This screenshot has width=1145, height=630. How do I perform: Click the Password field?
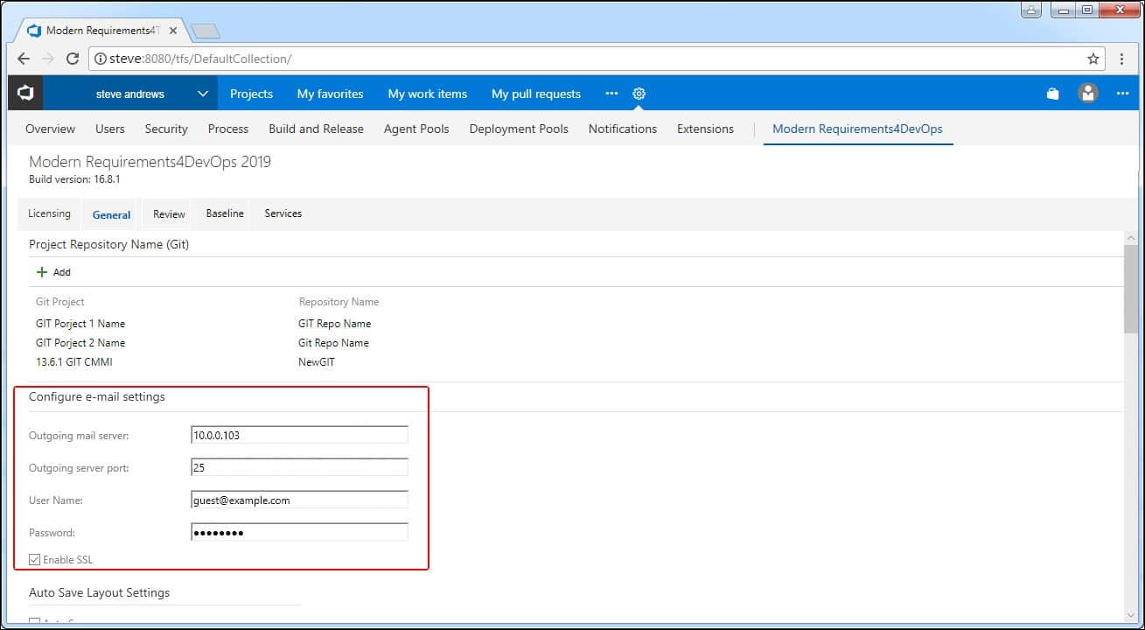[x=299, y=532]
